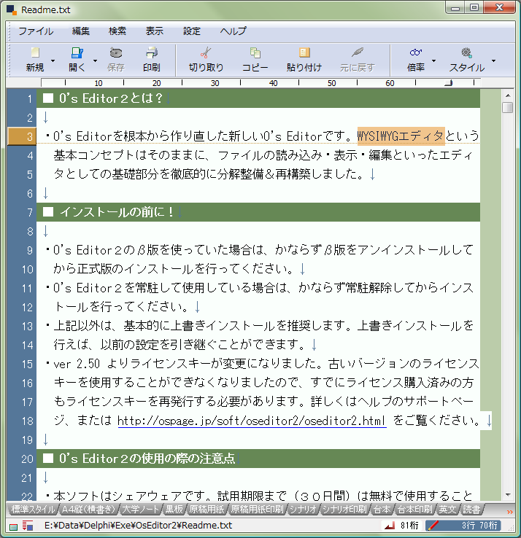Switch to the 大学ノート tab
Screen dimensions: 521x538
[140, 510]
